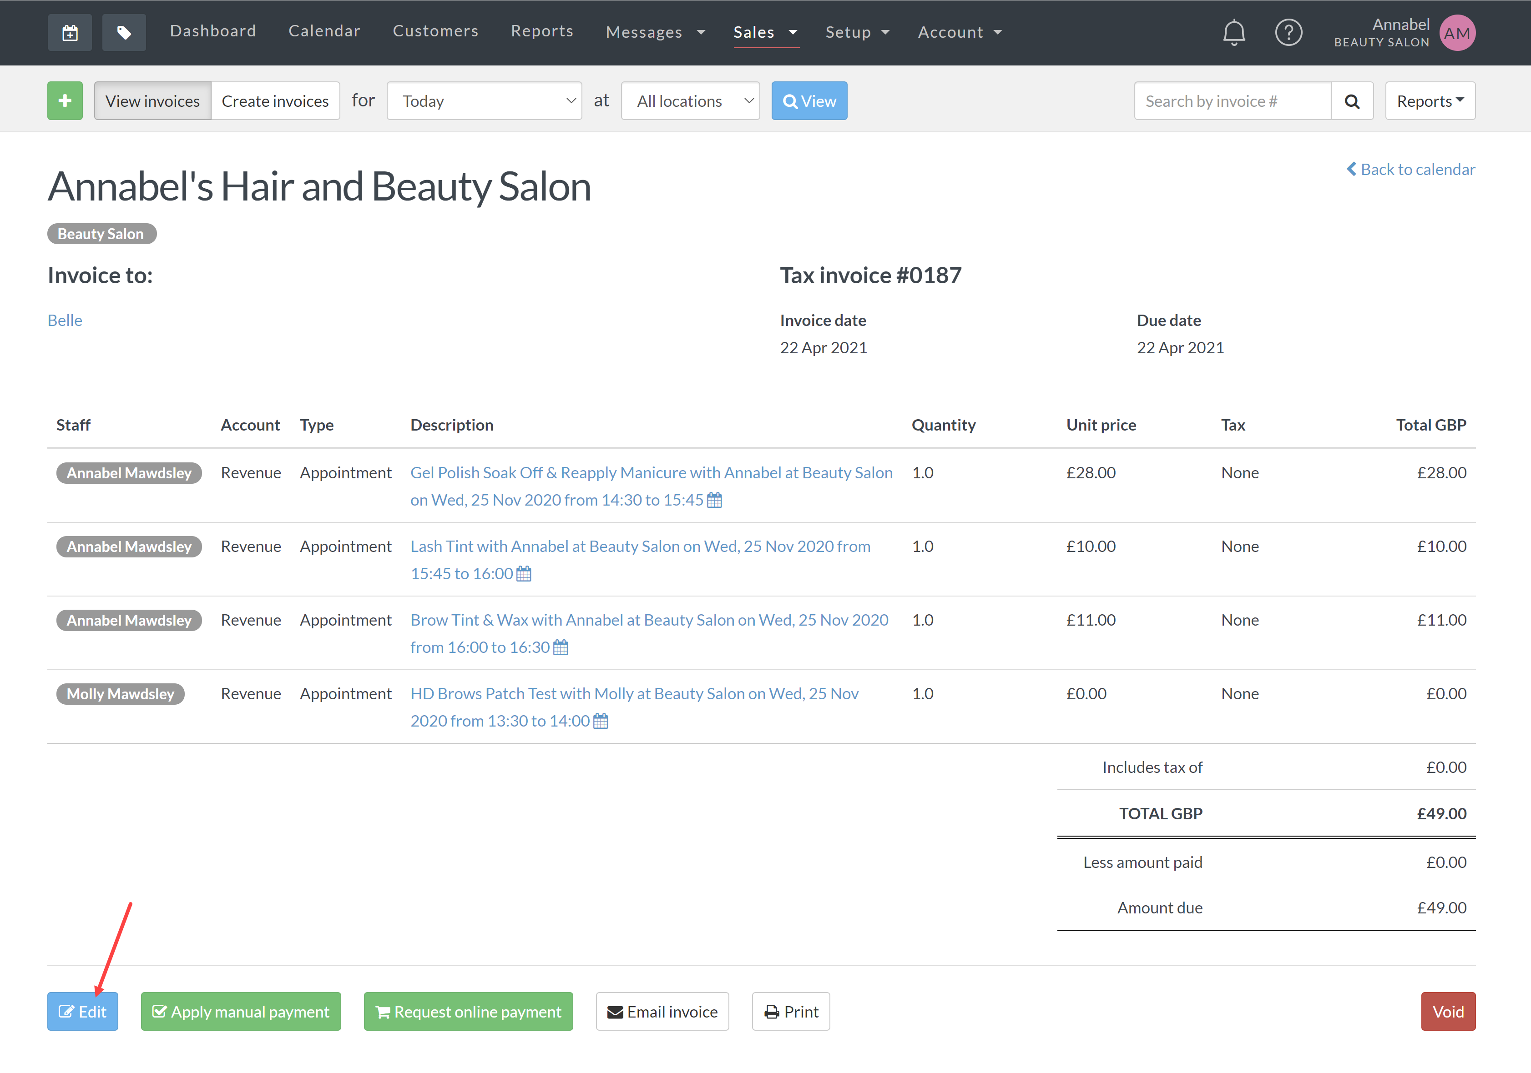Switch to Create invoices toggle
Viewport: 1531px width, 1073px height.
(x=275, y=100)
